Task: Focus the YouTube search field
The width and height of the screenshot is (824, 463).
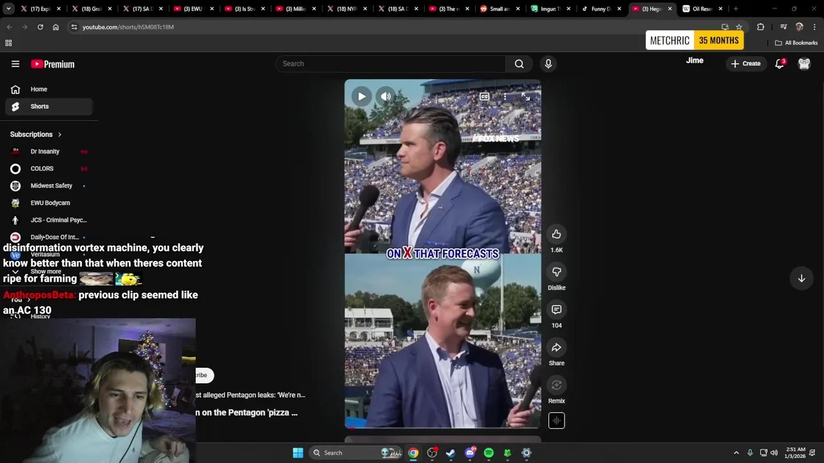Action: [x=391, y=64]
